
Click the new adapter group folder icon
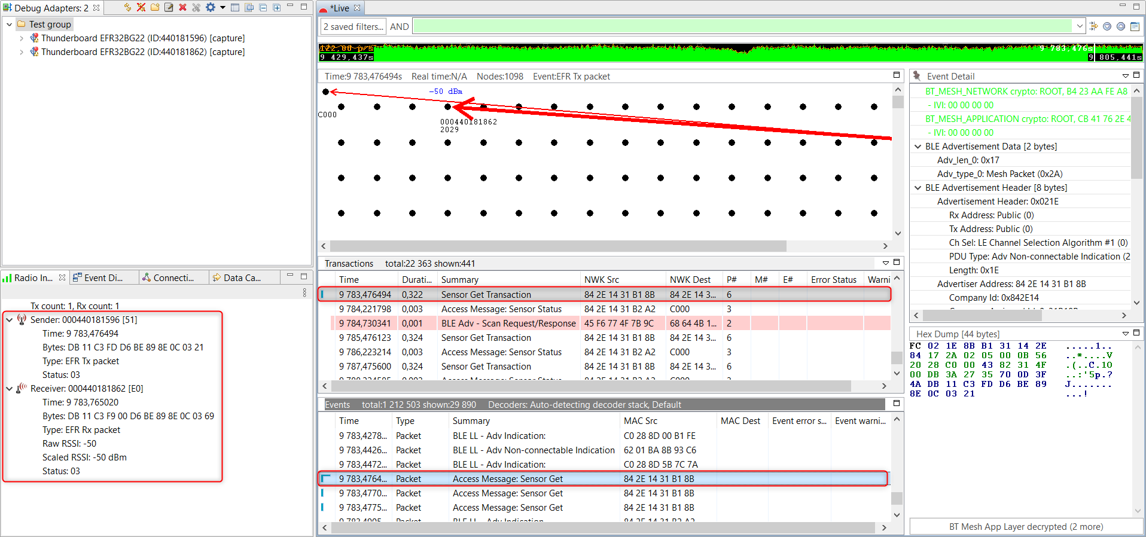click(155, 7)
